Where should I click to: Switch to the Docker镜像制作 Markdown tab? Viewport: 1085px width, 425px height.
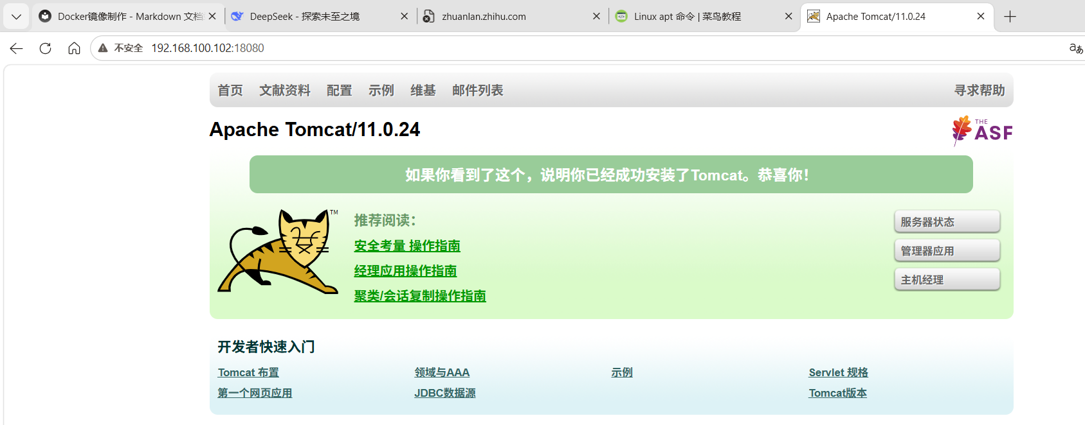[x=127, y=17]
